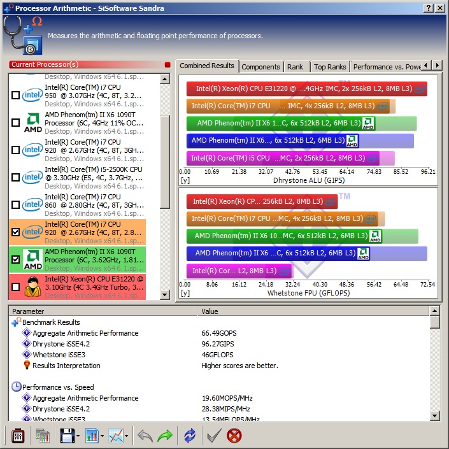
Task: Click the checkmark OK icon
Action: tap(214, 436)
